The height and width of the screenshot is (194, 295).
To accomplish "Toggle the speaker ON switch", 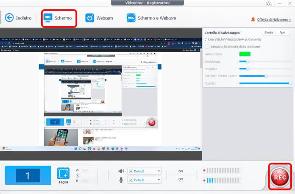I will coord(181,171).
